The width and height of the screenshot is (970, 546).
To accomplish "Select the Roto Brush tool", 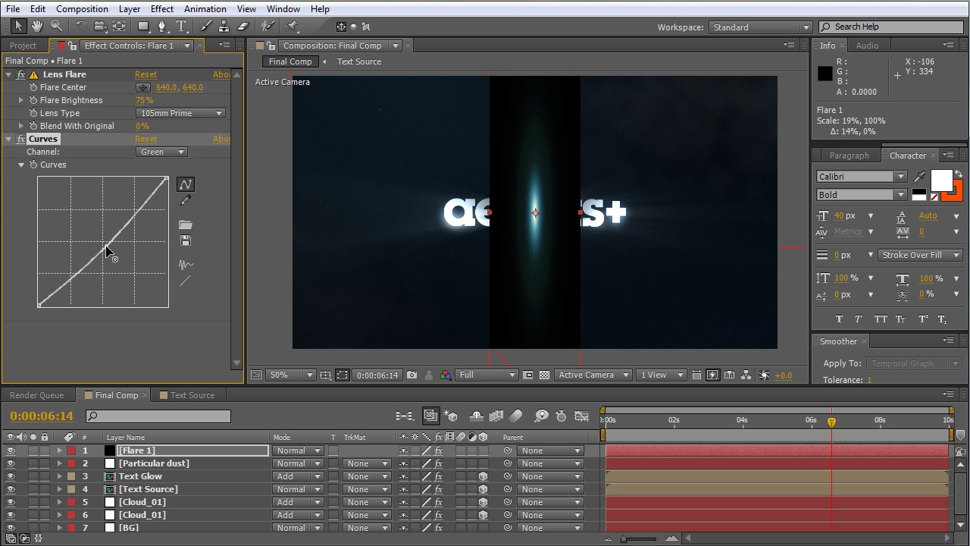I will 268,27.
